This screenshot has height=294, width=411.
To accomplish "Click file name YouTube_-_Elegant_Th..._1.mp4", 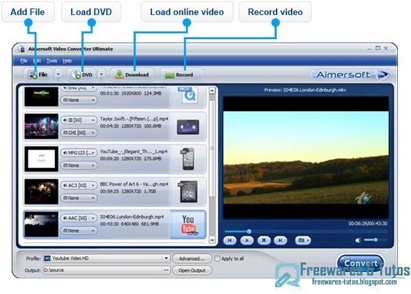I will 134,151.
